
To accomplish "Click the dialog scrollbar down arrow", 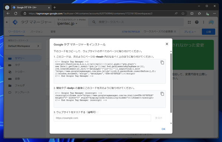I will pos(171,124).
